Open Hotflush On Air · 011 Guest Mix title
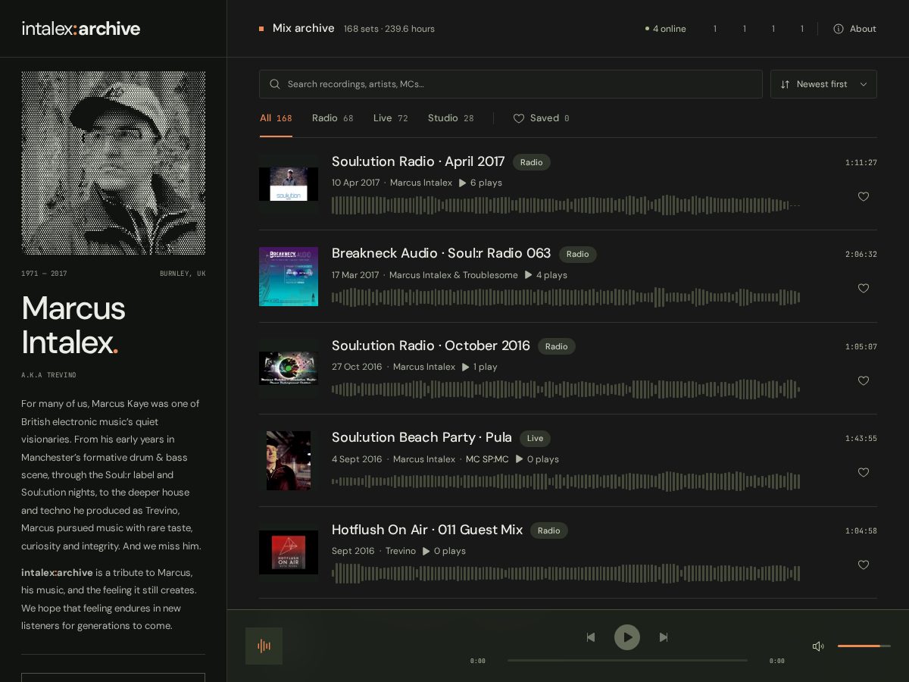This screenshot has width=909, height=682. 427,530
